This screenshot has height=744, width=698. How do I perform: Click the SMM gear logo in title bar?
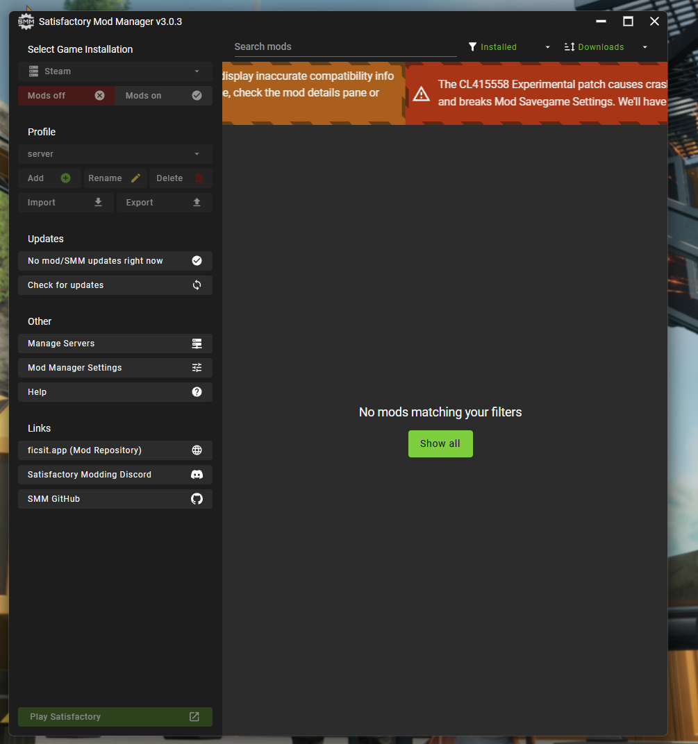pos(26,22)
